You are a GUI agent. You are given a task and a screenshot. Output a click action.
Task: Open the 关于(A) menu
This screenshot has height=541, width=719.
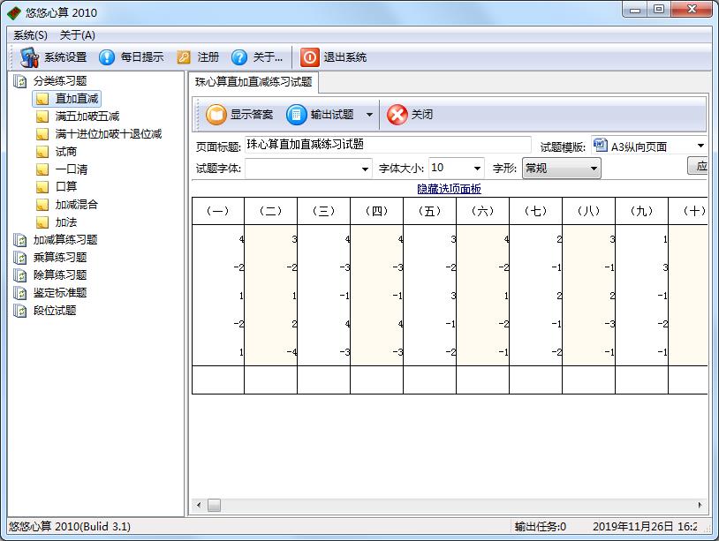click(x=78, y=35)
